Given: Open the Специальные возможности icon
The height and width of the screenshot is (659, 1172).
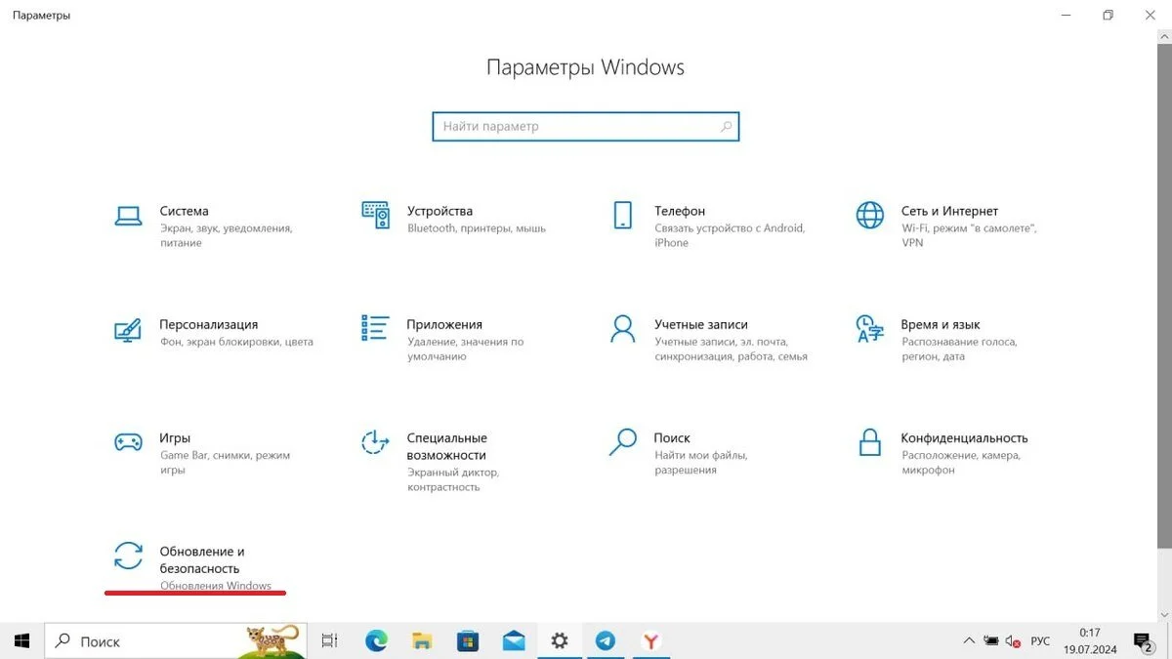Looking at the screenshot, I should point(376,442).
